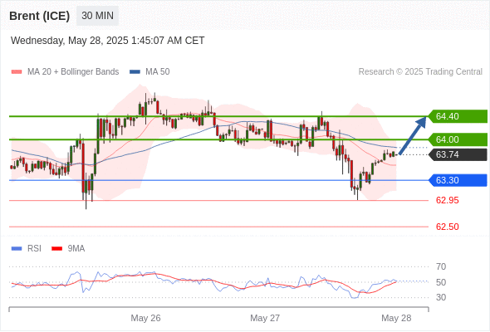The width and height of the screenshot is (490, 332).
Task: Click the May 26 date axis label
Action: click(145, 318)
